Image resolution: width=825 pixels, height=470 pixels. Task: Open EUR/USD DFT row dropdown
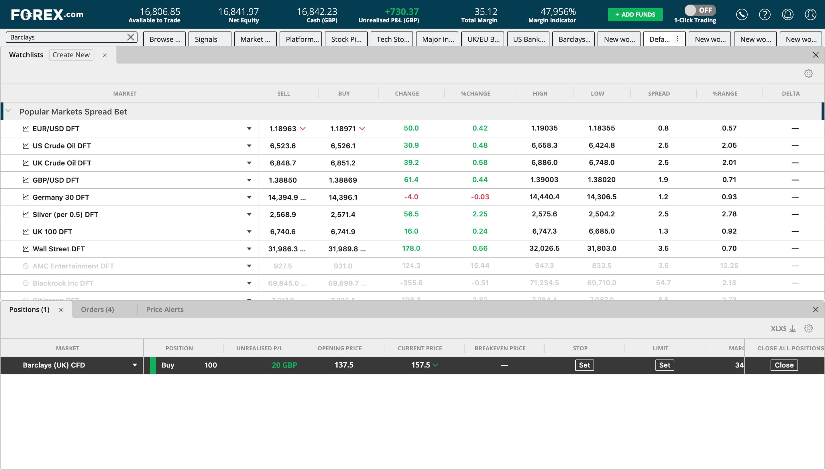249,129
